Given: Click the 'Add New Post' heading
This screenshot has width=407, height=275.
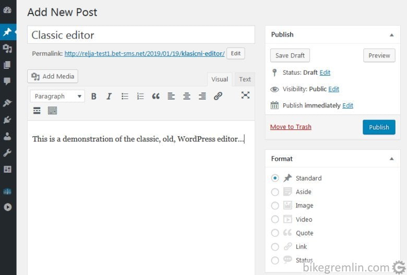Looking at the screenshot, I should 62,12.
